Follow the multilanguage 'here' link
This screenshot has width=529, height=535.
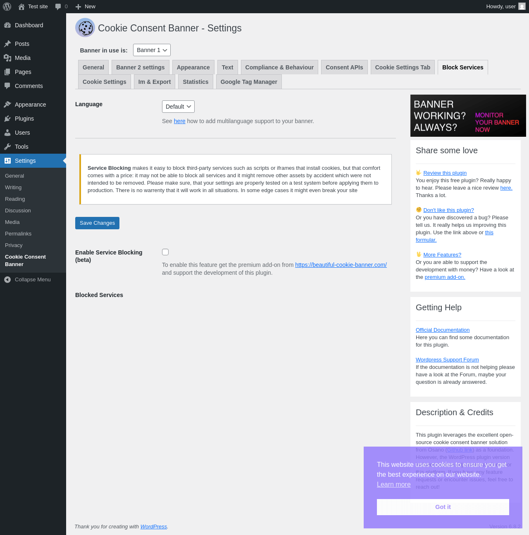pyautogui.click(x=180, y=121)
